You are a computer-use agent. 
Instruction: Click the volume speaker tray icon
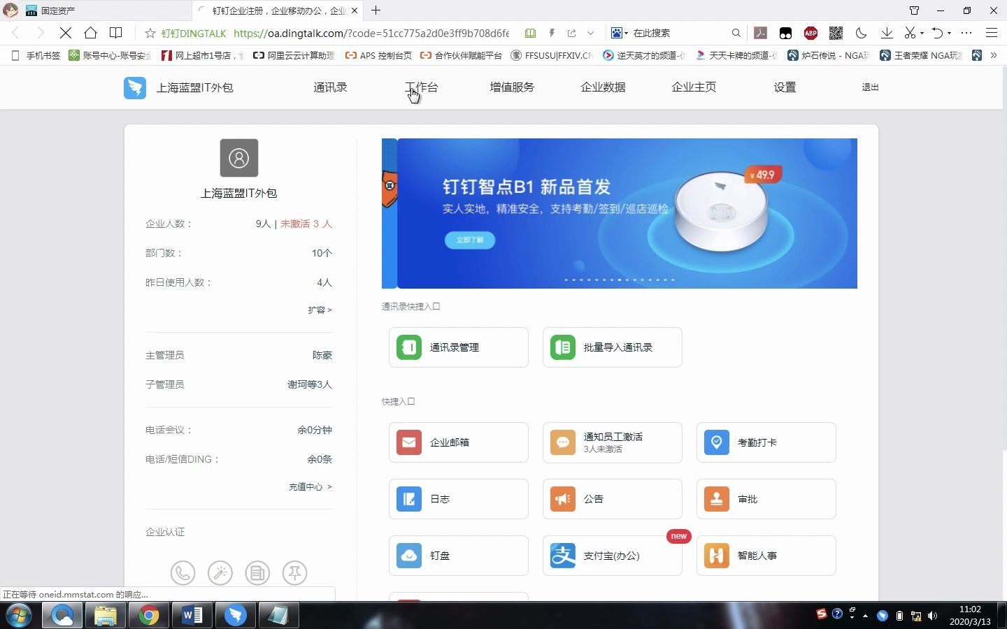click(932, 616)
